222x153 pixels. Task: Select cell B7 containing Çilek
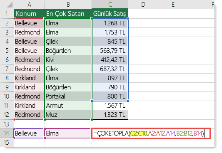click(x=68, y=69)
